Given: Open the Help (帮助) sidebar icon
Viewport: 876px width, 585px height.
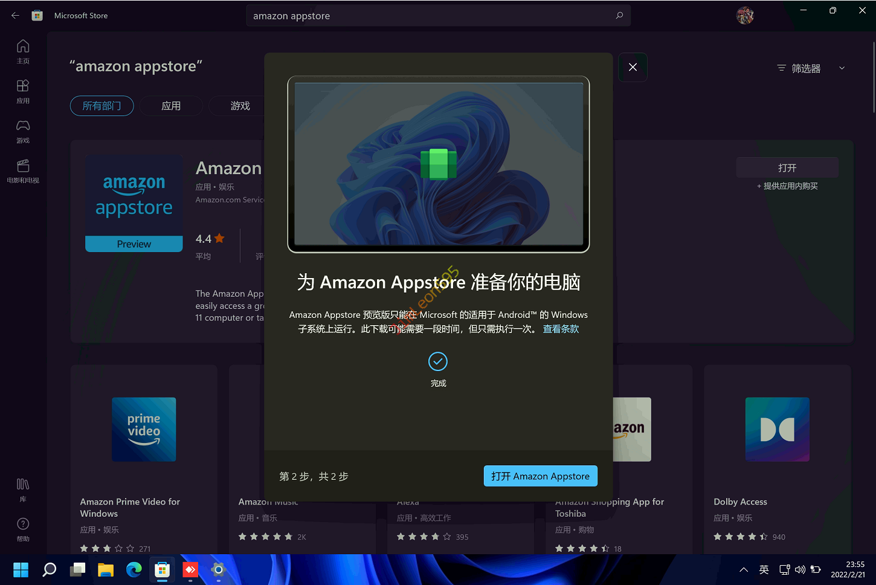Looking at the screenshot, I should (x=23, y=529).
